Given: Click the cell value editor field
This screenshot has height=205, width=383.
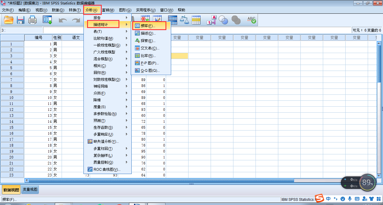Looking at the screenshot, I should [197, 30].
